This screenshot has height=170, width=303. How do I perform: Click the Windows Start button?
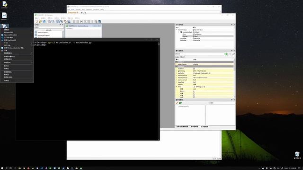[x=2, y=168]
